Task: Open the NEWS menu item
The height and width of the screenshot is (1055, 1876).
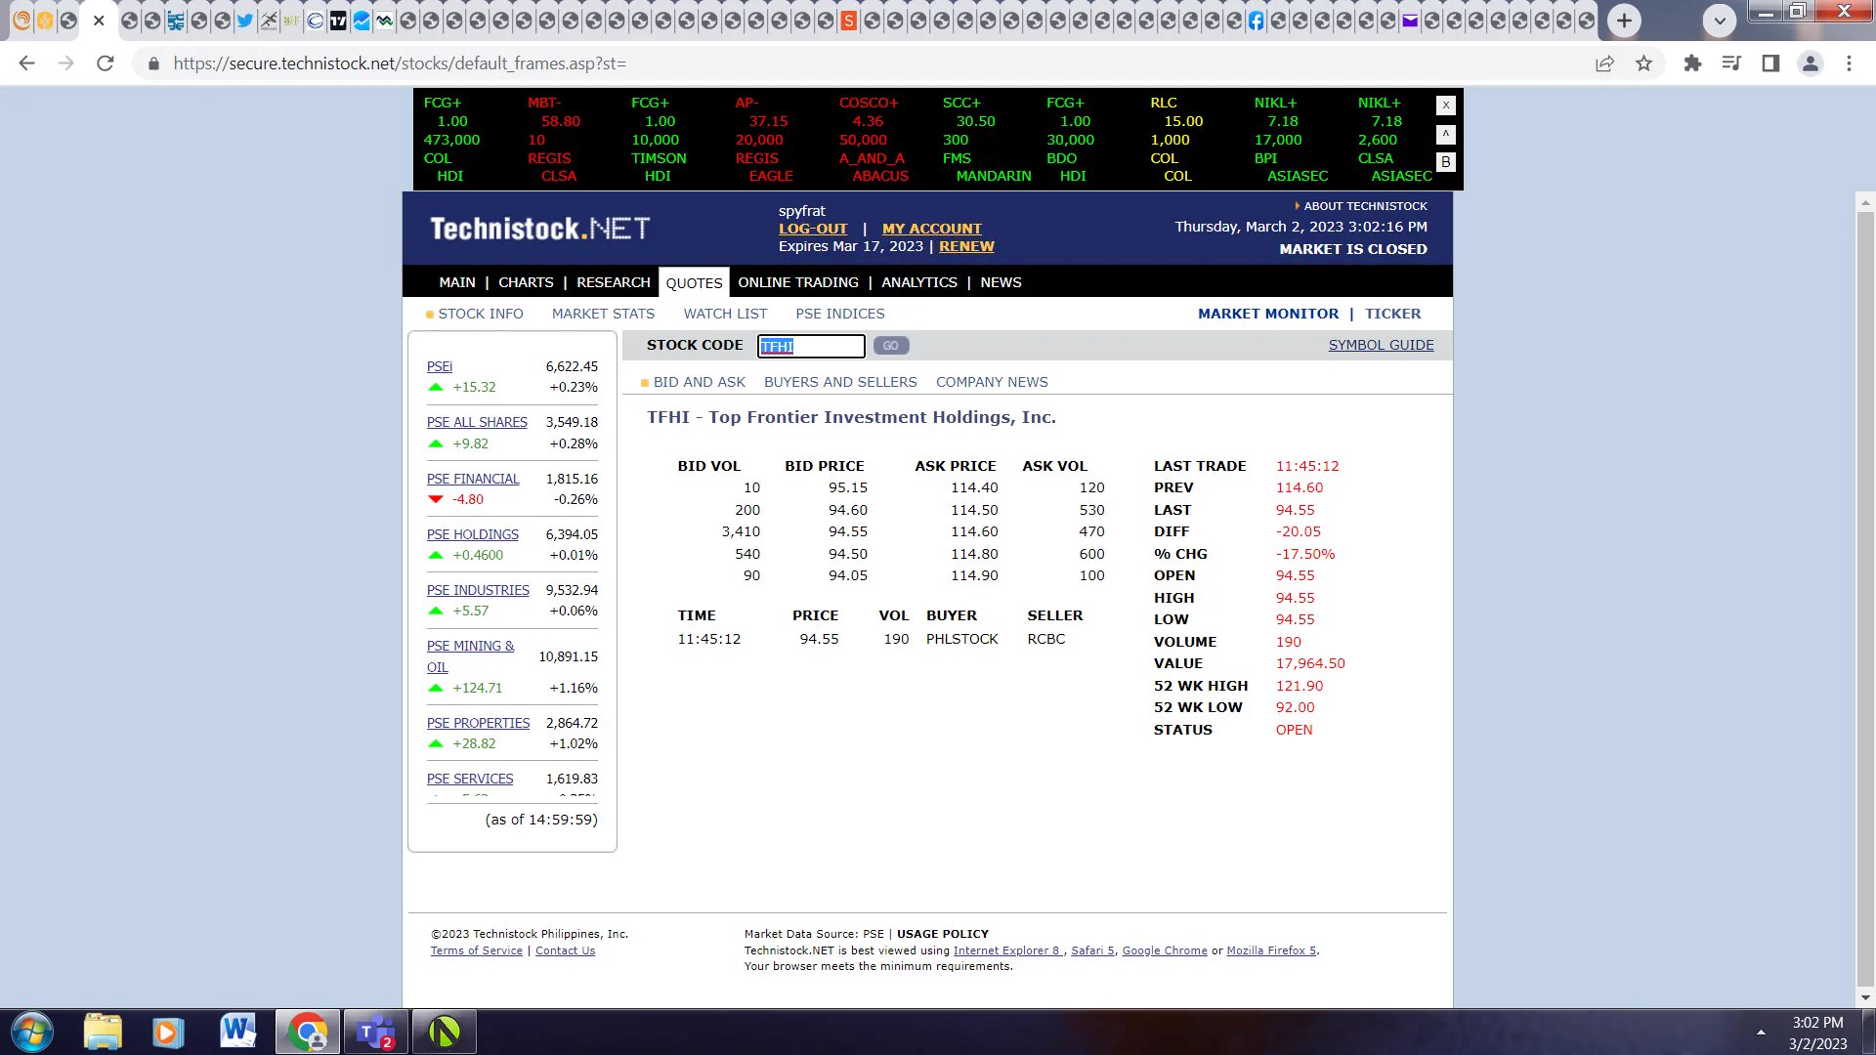Action: click(x=1001, y=282)
